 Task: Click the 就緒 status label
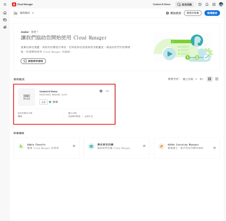point(55,102)
